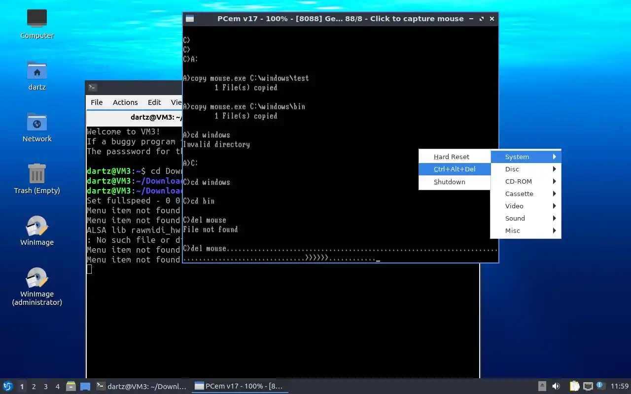Click 'File not found' in the emulator
Screen dimensions: 631x394
point(210,230)
